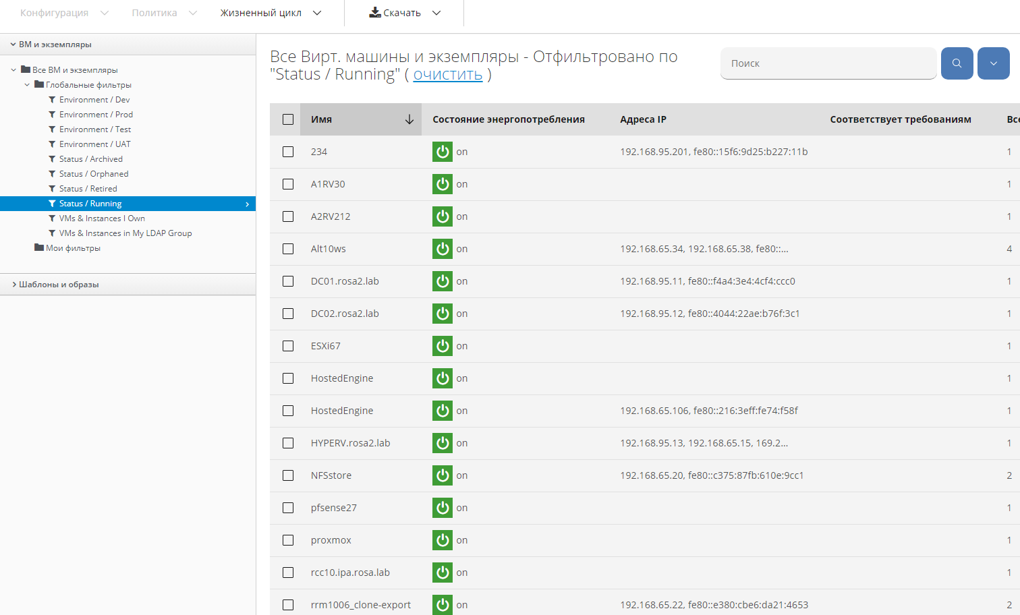Click the magnifier search button
Image resolution: width=1020 pixels, height=615 pixels.
tap(957, 63)
